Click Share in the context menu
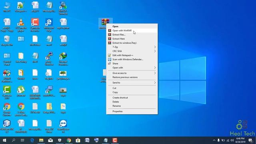Screen dimensions: 256x144 pyautogui.click(x=132, y=64)
